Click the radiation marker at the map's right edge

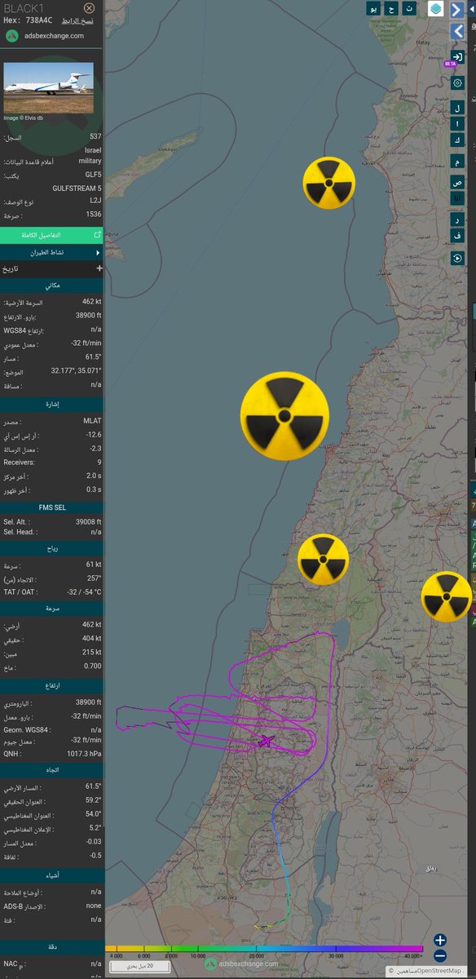pyautogui.click(x=447, y=596)
